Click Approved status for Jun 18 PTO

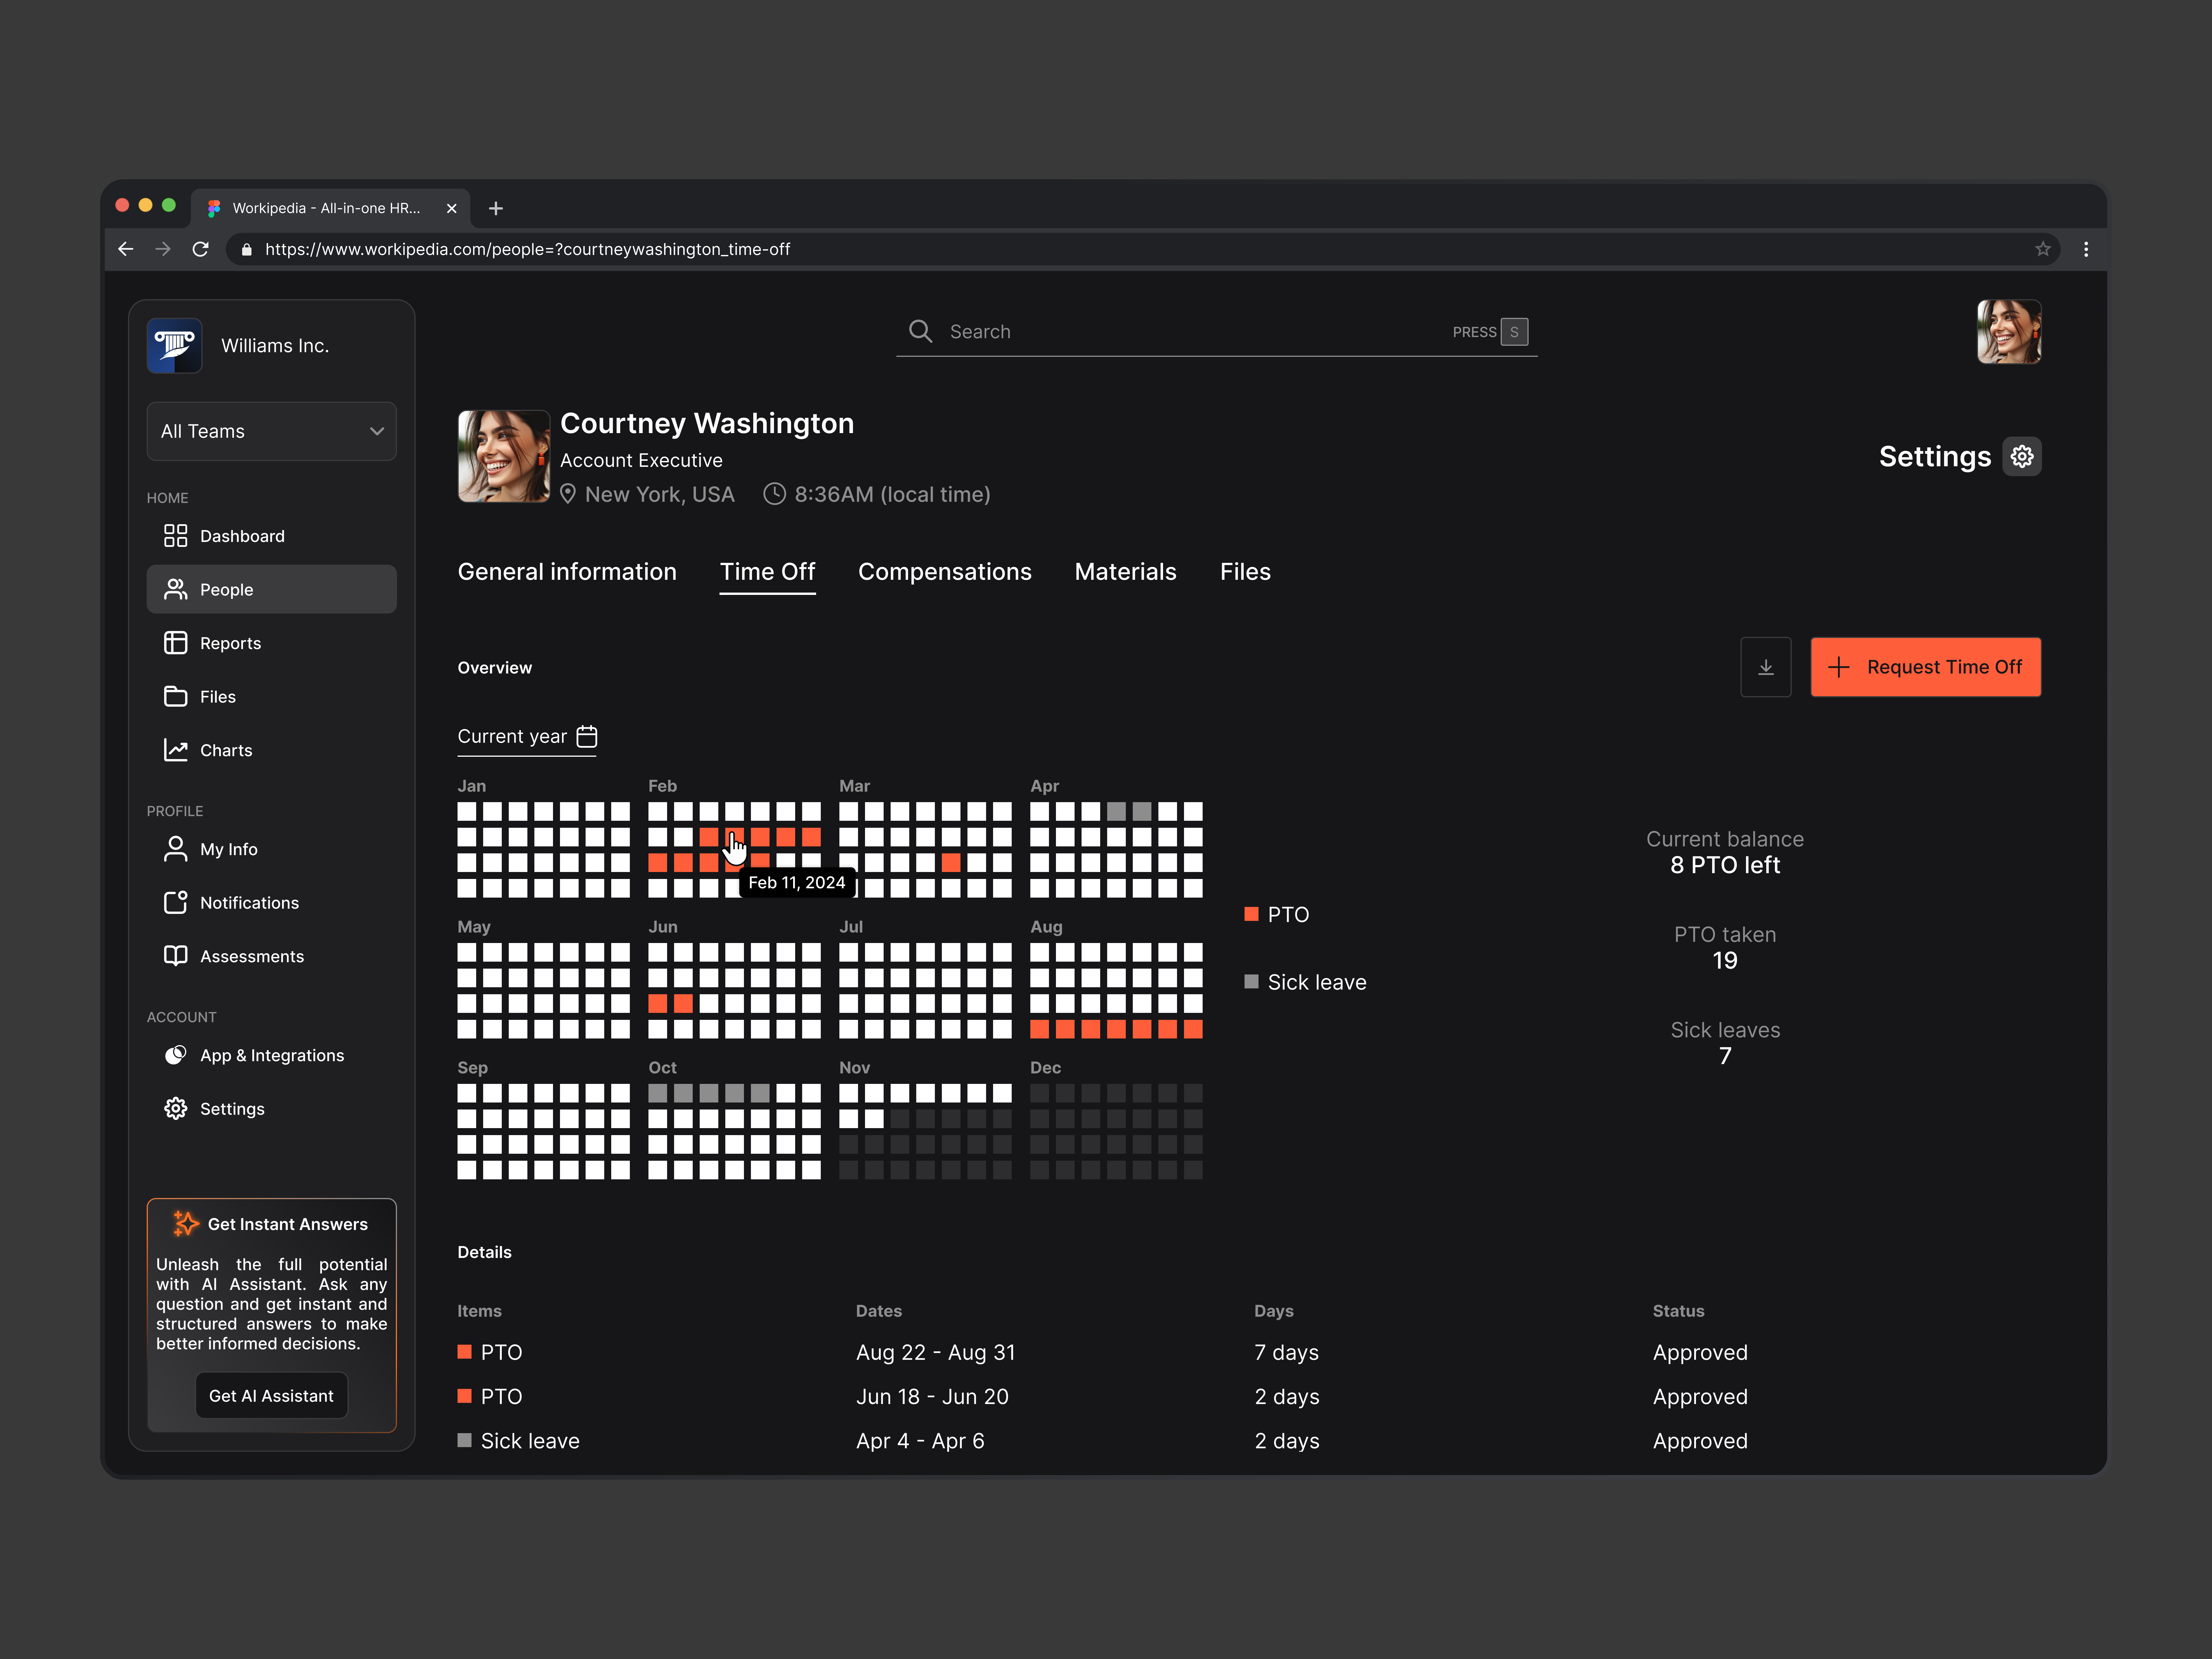tap(1700, 1397)
